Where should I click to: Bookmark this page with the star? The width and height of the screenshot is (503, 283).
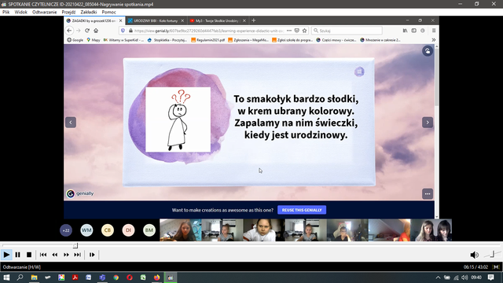click(304, 31)
